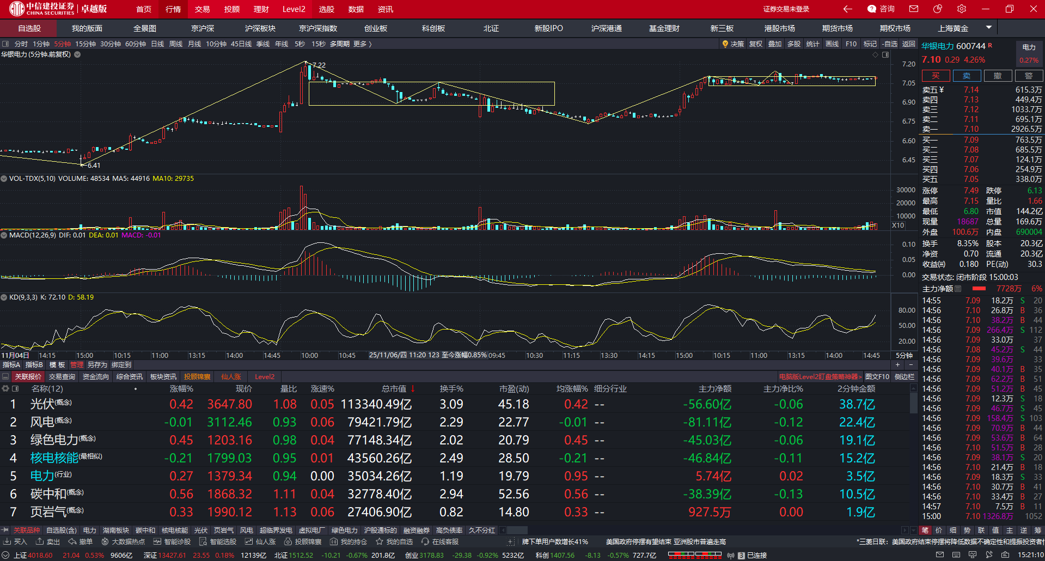Click the stock table vertical scrollbar

point(913,403)
